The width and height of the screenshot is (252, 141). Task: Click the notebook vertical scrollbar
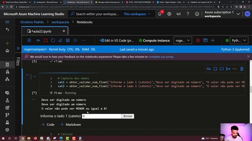pos(251,90)
